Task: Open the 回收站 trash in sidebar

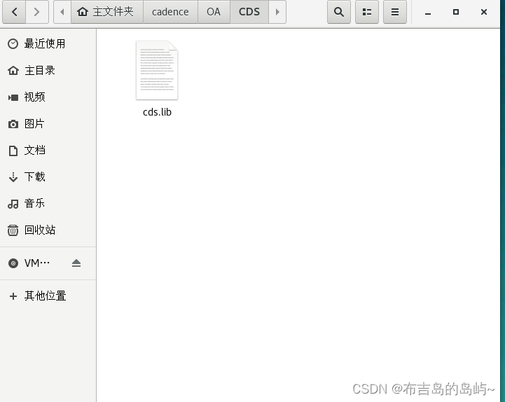Action: point(40,230)
